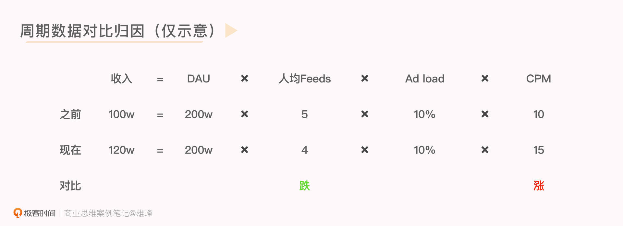623x226 pixels.
Task: Click the 商业思维案例笔记@雄峰 footer text
Action: [108, 213]
